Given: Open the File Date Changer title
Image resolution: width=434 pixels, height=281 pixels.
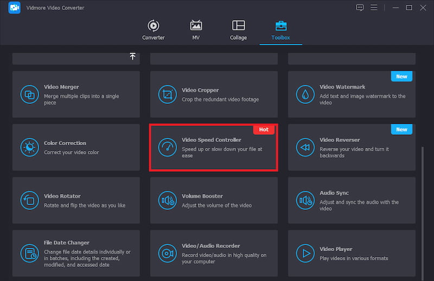Looking at the screenshot, I should [67, 243].
